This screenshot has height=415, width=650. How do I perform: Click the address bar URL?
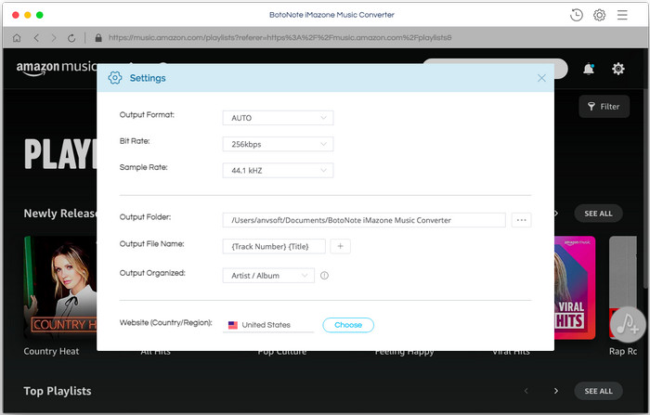pos(279,38)
